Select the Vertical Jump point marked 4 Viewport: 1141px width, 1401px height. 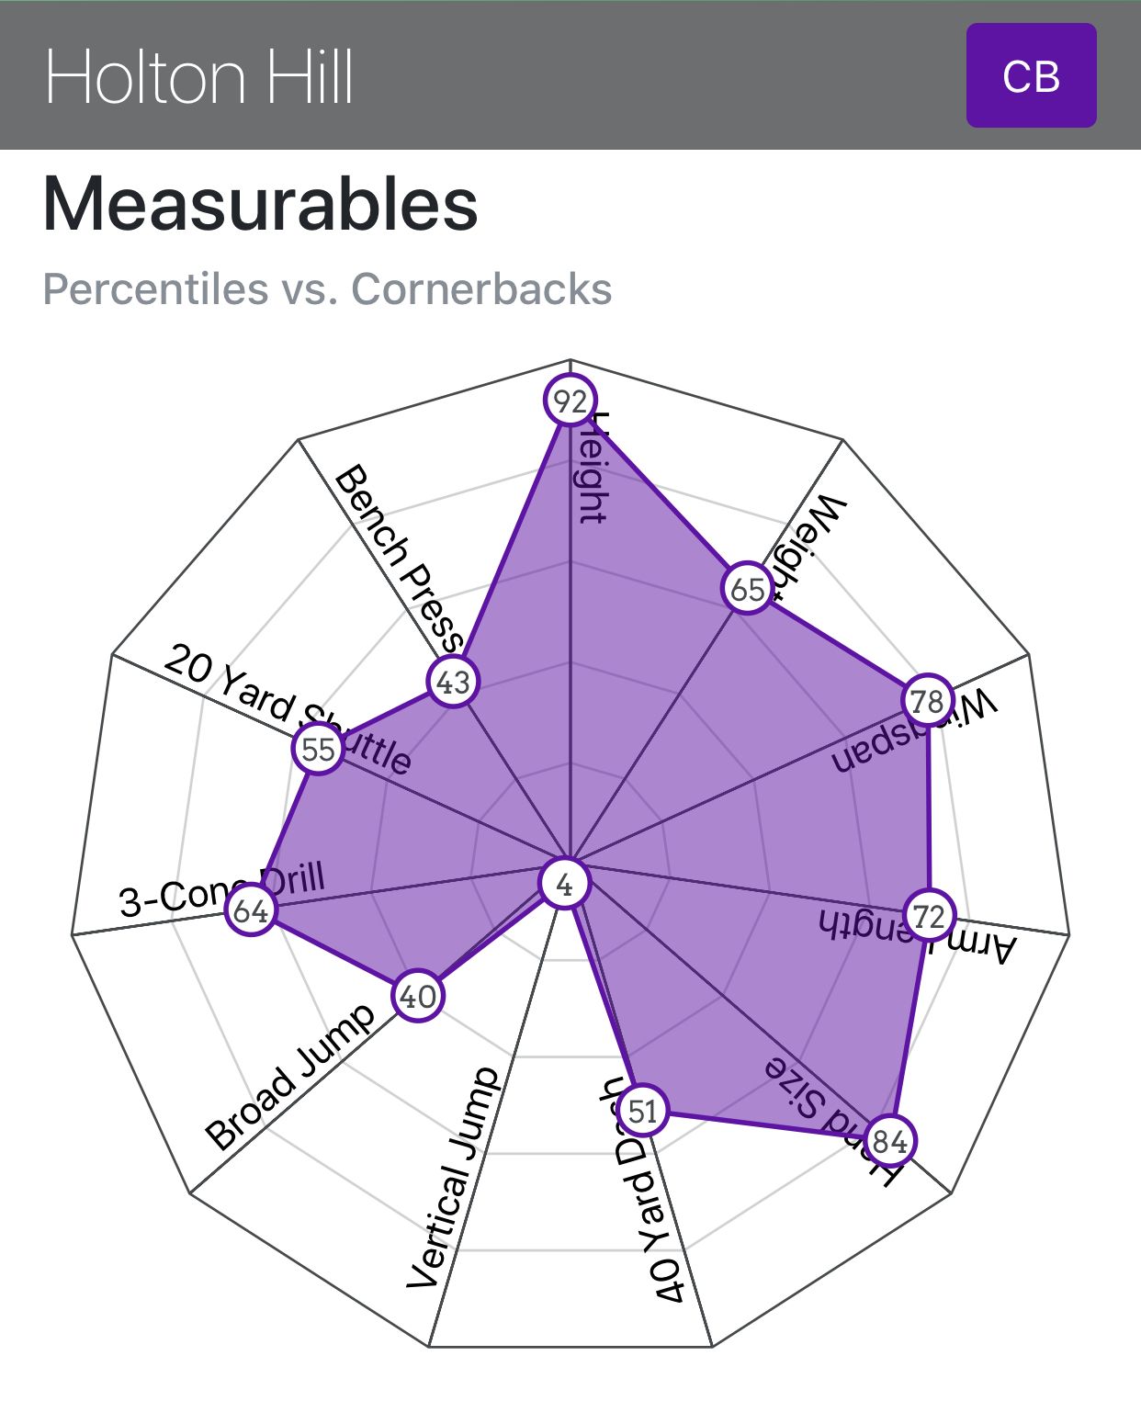[x=565, y=885]
